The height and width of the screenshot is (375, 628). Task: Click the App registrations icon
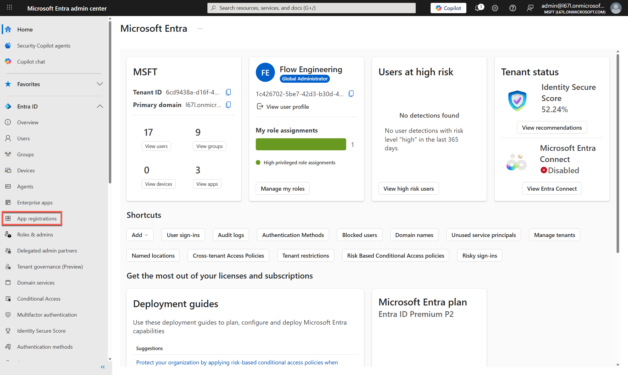click(8, 218)
